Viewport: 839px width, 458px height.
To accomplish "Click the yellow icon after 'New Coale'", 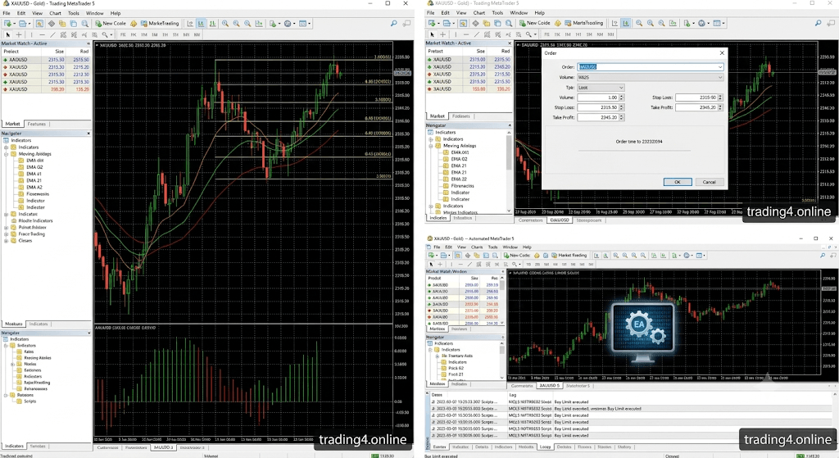I will pyautogui.click(x=134, y=24).
